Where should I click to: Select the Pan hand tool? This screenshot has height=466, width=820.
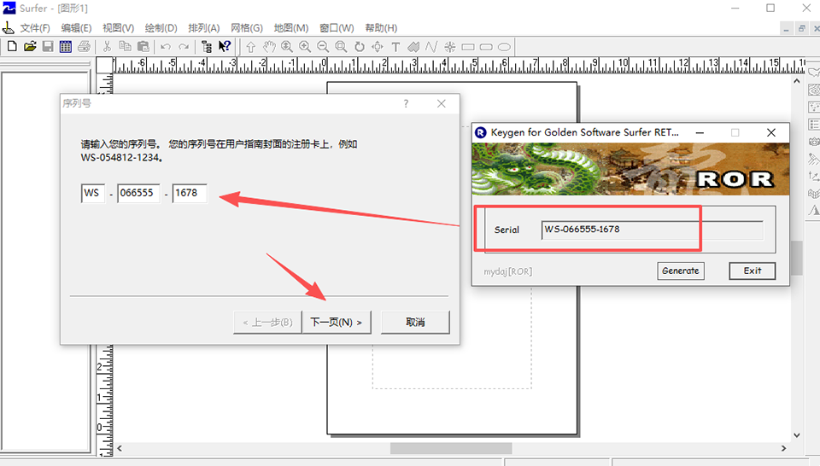click(x=269, y=47)
